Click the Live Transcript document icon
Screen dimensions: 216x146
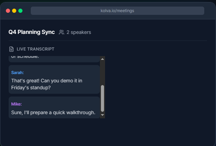pyautogui.click(x=11, y=49)
